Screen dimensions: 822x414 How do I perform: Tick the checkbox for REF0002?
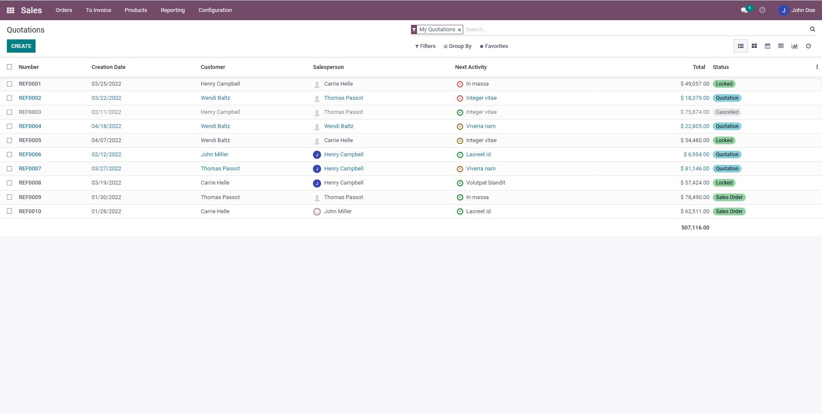pyautogui.click(x=9, y=98)
